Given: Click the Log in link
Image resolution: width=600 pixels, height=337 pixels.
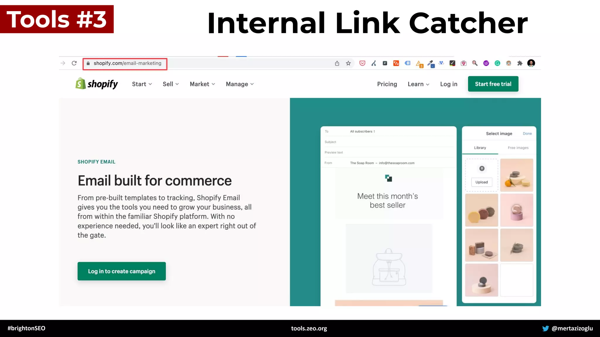Looking at the screenshot, I should tap(449, 84).
